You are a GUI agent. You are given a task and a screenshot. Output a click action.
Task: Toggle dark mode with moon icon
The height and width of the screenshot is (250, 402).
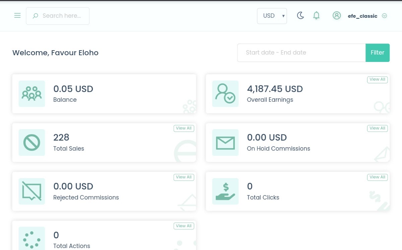[x=300, y=16]
